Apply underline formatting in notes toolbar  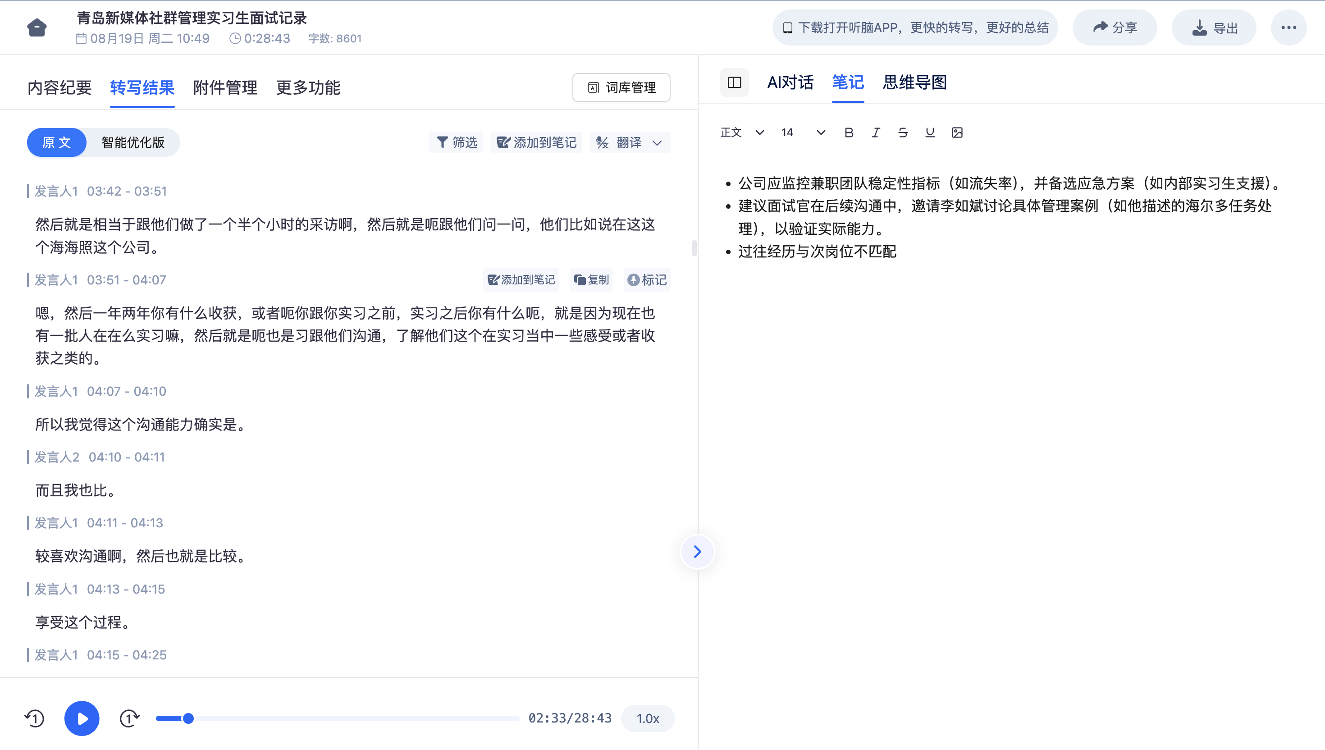point(929,133)
